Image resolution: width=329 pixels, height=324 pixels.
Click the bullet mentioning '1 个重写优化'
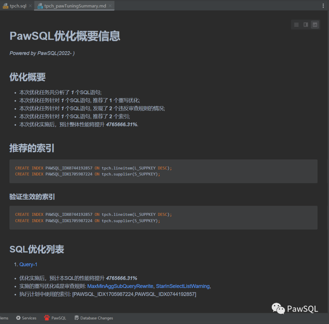(80, 100)
